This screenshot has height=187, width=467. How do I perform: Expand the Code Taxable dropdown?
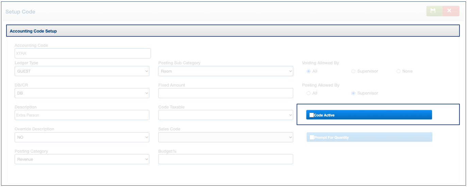tap(226, 115)
